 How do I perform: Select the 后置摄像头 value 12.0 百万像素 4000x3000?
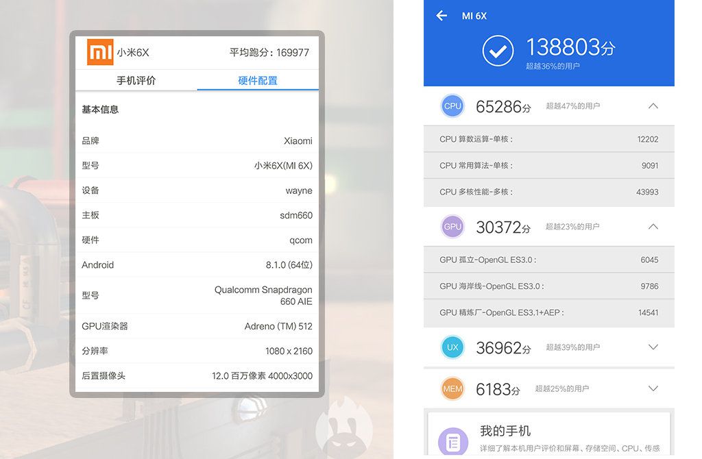pos(263,376)
